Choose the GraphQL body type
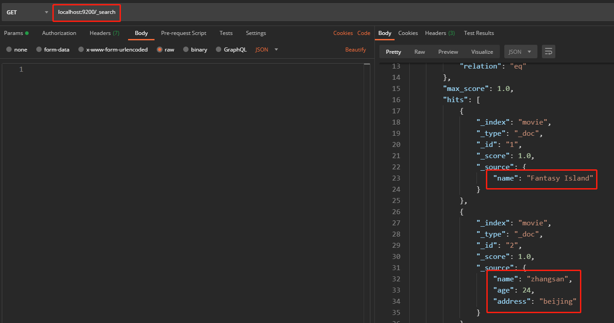614x323 pixels. pos(231,50)
